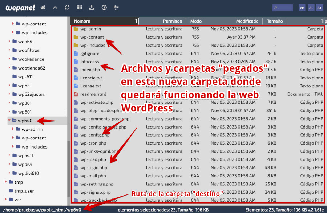Expand the wp62 folder arrow
Viewport: 327px width, 213px height.
tap(9, 85)
